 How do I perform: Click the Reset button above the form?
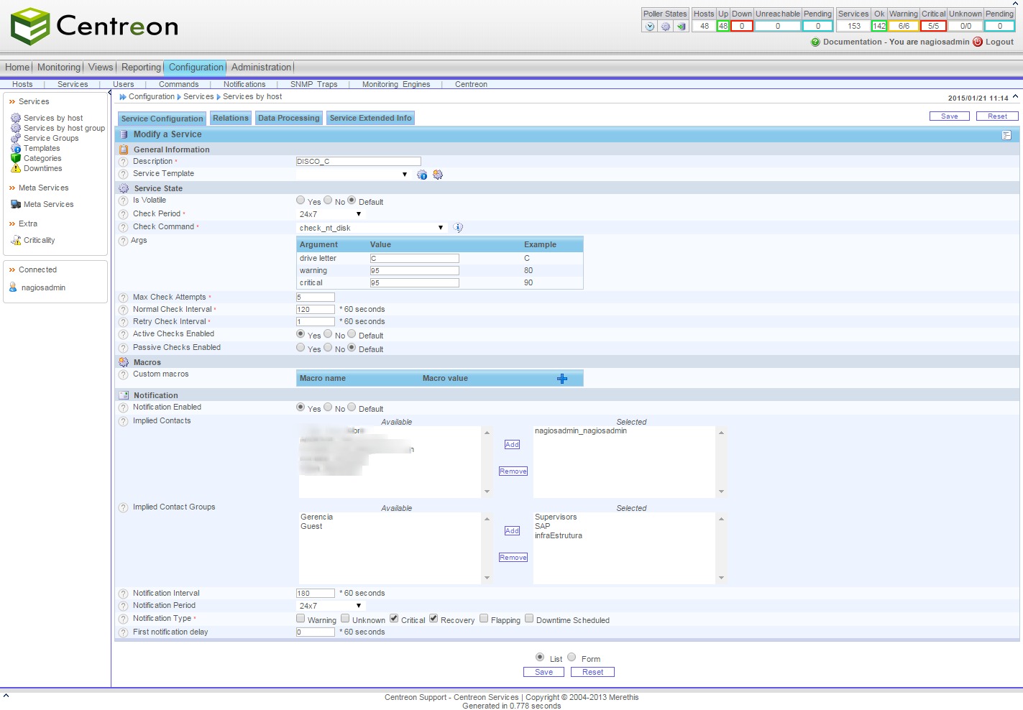tap(997, 116)
